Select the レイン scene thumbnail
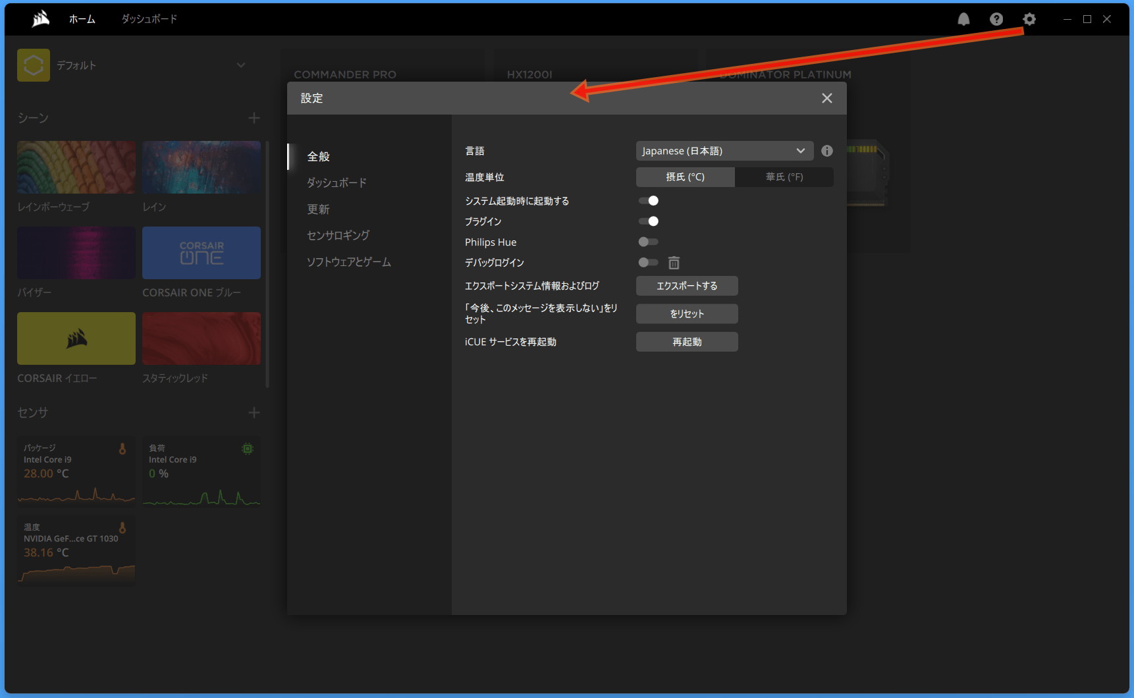The height and width of the screenshot is (698, 1134). coord(202,167)
